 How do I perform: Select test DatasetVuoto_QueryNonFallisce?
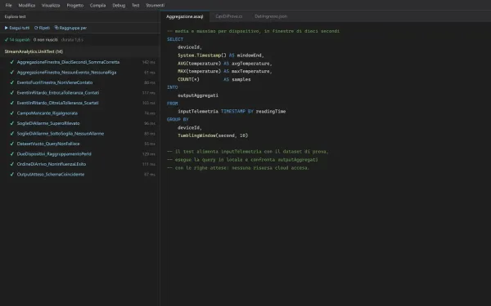point(80,144)
